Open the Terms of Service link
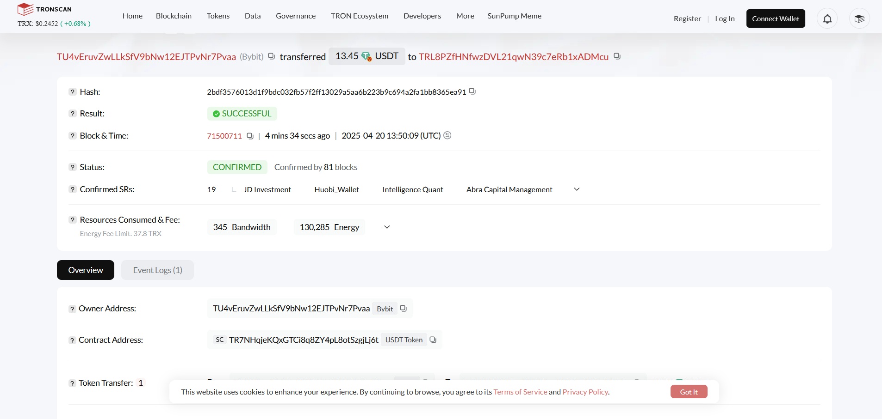 click(520, 392)
